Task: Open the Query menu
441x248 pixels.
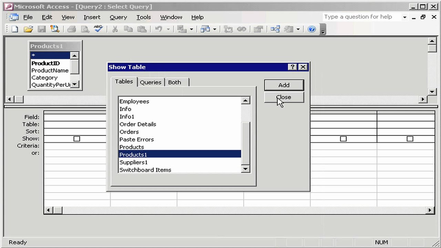Action: [118, 17]
